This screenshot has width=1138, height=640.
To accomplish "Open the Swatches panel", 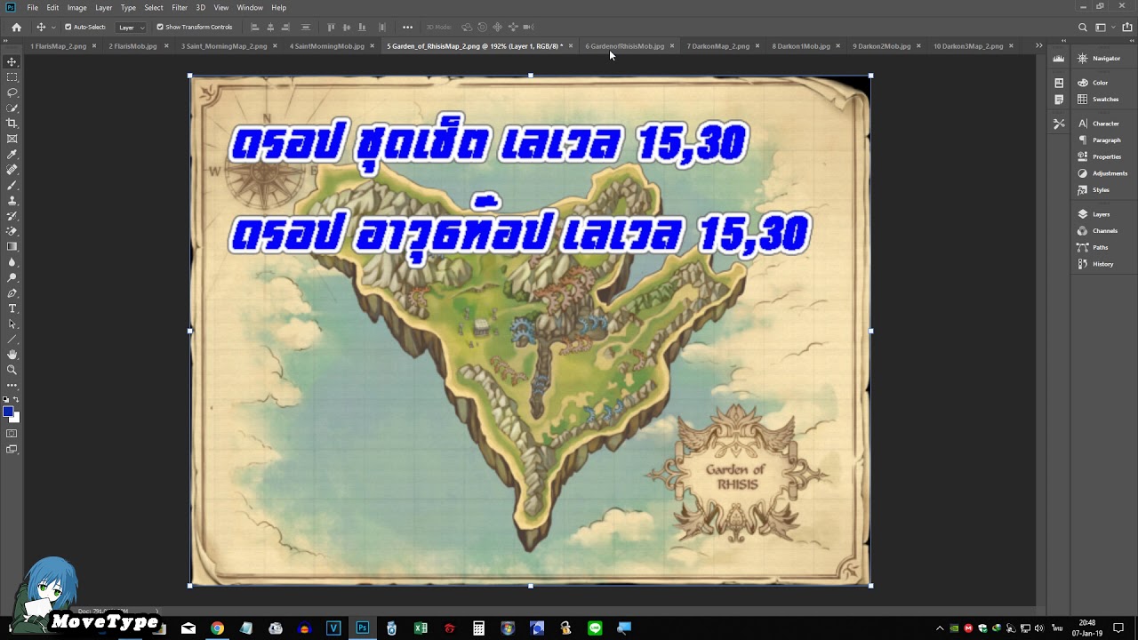I will coord(1105,100).
